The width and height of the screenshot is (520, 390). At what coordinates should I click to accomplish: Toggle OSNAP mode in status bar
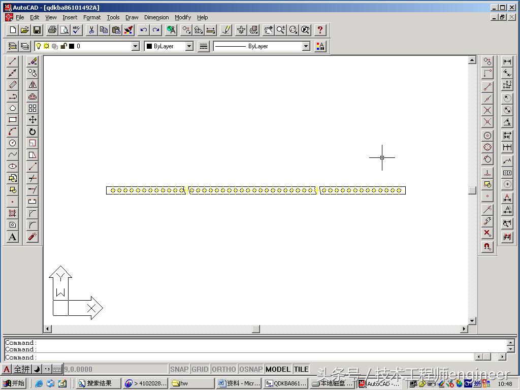click(x=251, y=369)
